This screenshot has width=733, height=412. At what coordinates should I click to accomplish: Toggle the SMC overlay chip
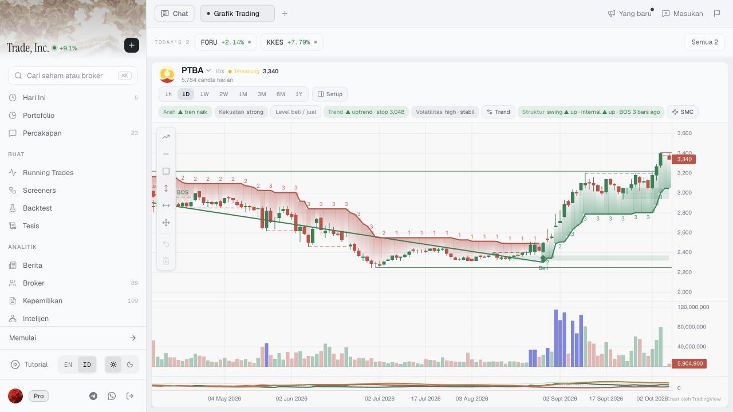[x=683, y=112]
